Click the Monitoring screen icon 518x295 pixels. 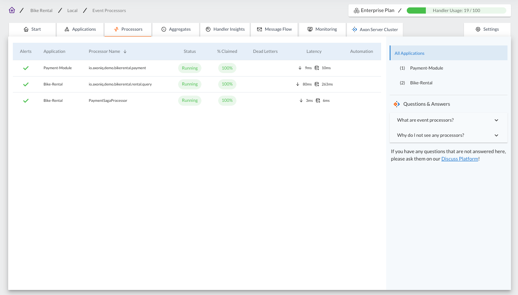coord(310,29)
